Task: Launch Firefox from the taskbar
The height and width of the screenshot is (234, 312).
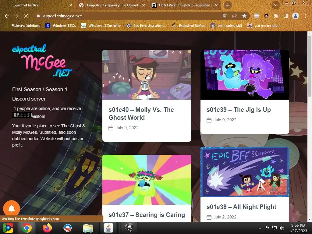Action: click(x=47, y=228)
